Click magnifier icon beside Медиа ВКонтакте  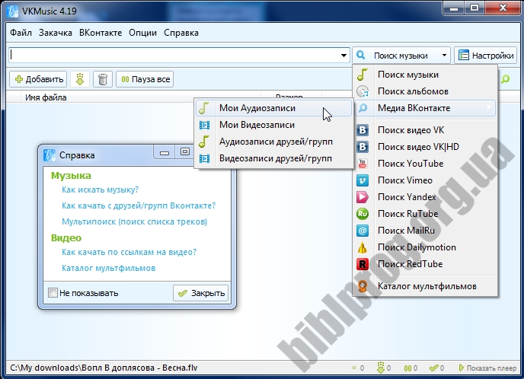(x=363, y=108)
